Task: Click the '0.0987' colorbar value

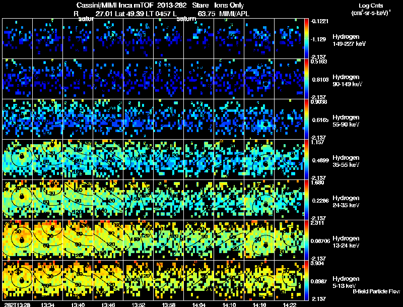Action: [319, 281]
